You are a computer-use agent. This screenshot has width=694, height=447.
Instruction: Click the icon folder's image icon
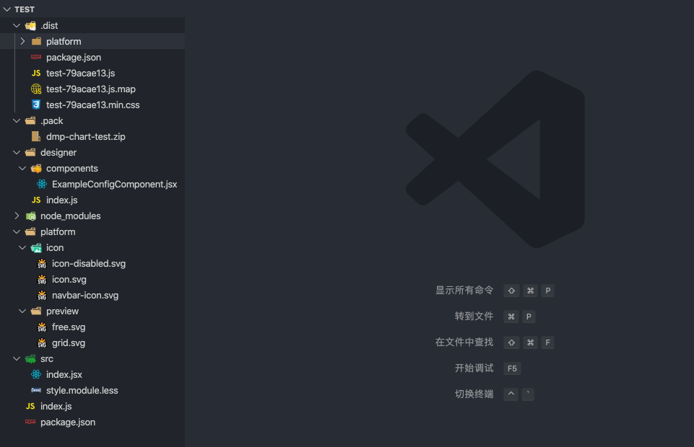click(x=36, y=248)
